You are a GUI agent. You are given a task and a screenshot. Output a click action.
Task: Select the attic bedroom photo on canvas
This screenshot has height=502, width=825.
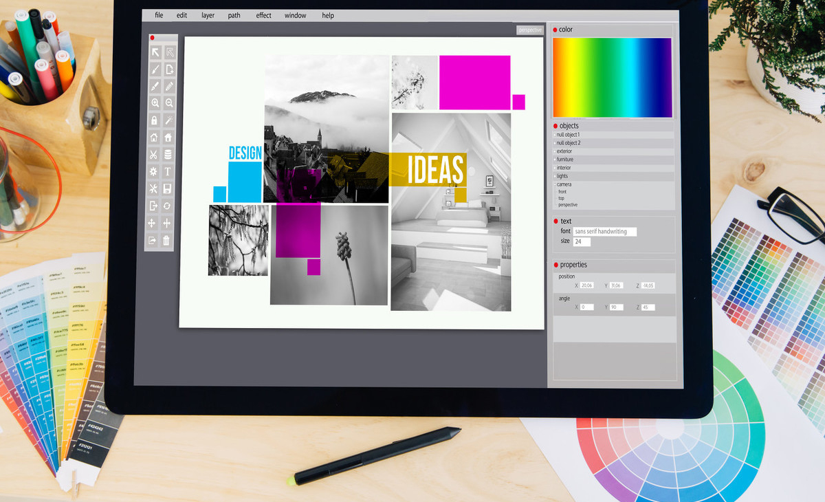[451, 212]
